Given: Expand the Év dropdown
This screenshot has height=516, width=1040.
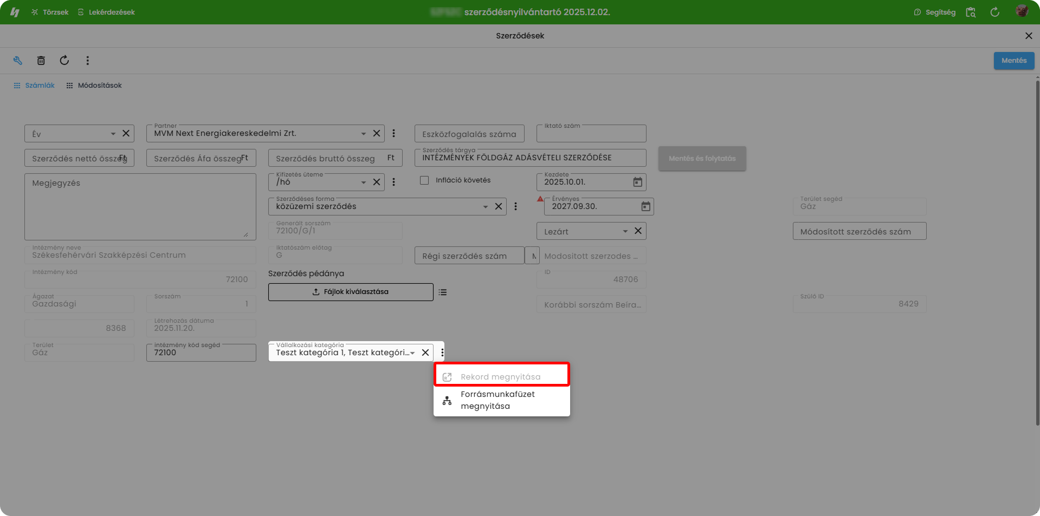Looking at the screenshot, I should [x=113, y=134].
